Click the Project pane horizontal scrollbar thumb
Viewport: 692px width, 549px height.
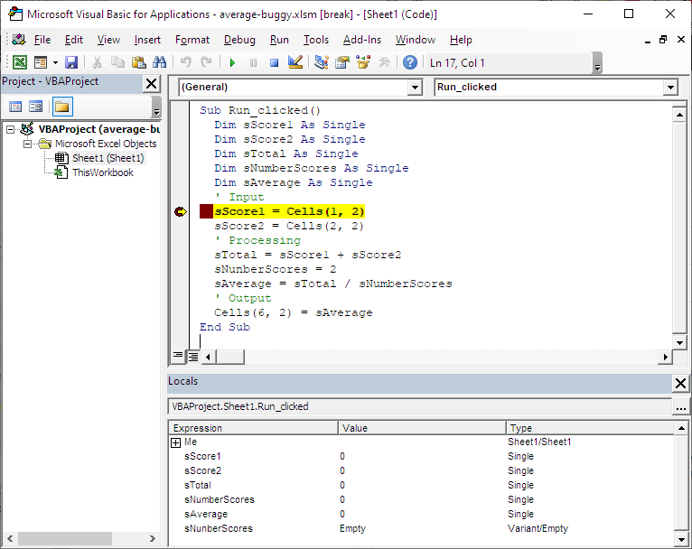click(65, 538)
